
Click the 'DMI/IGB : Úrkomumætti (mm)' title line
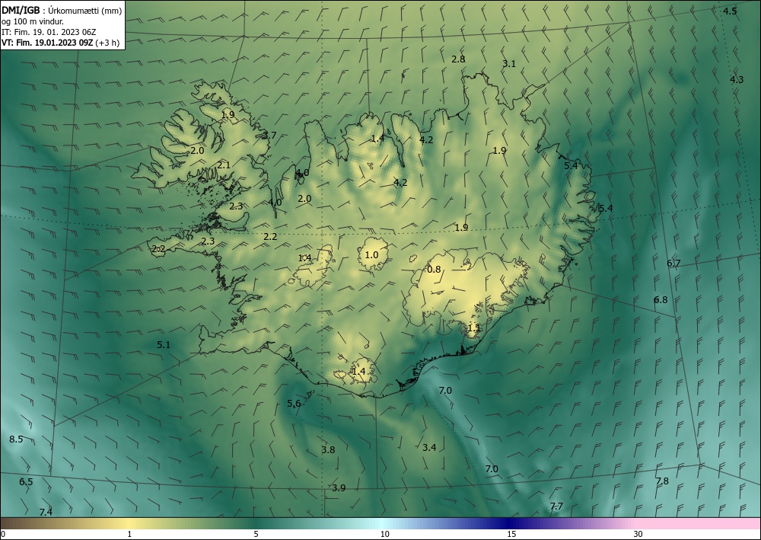62,10
